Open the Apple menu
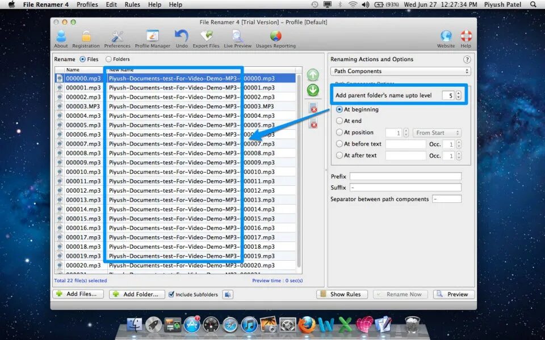Screen dimensions: 545x340 [11, 5]
